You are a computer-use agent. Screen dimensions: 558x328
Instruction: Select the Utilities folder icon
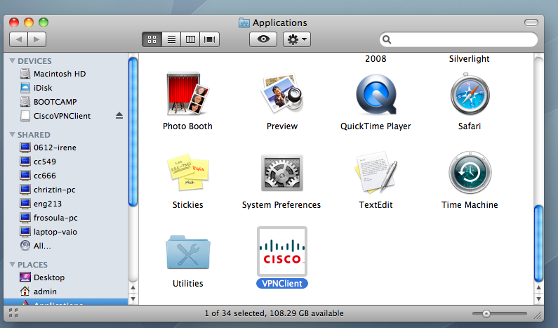point(188,252)
